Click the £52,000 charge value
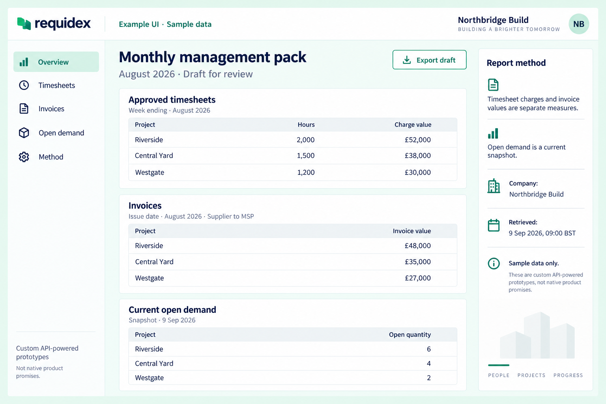The width and height of the screenshot is (606, 404). point(418,140)
